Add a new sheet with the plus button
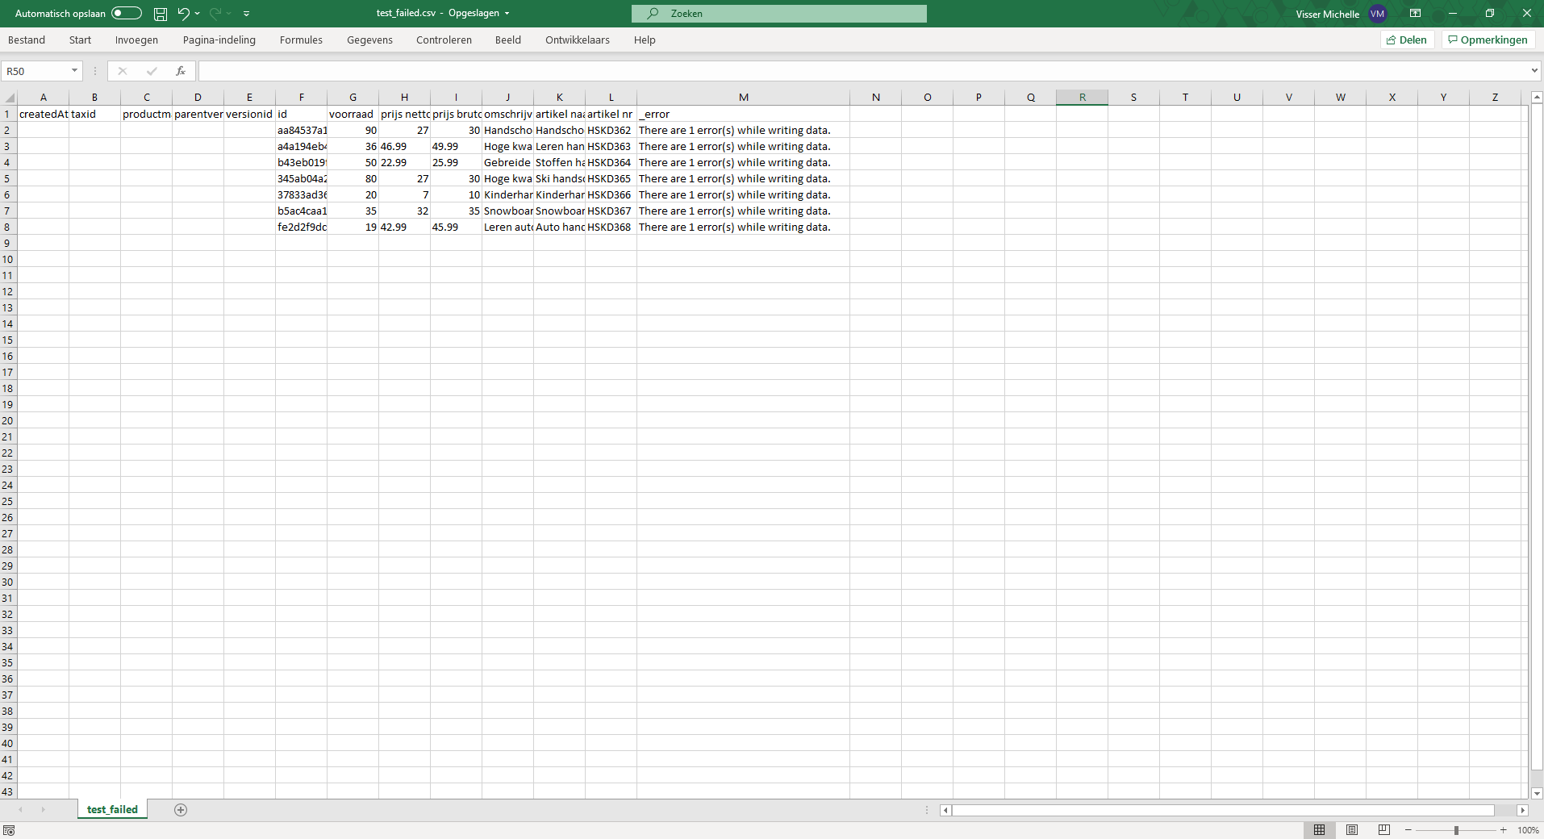1544x839 pixels. tap(181, 810)
